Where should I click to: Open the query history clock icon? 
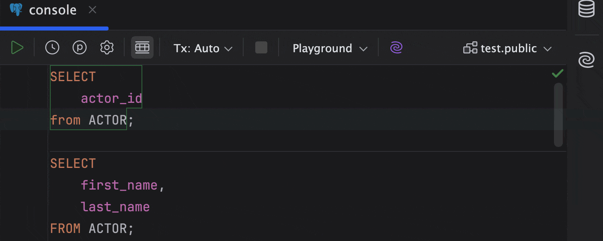[x=52, y=47]
